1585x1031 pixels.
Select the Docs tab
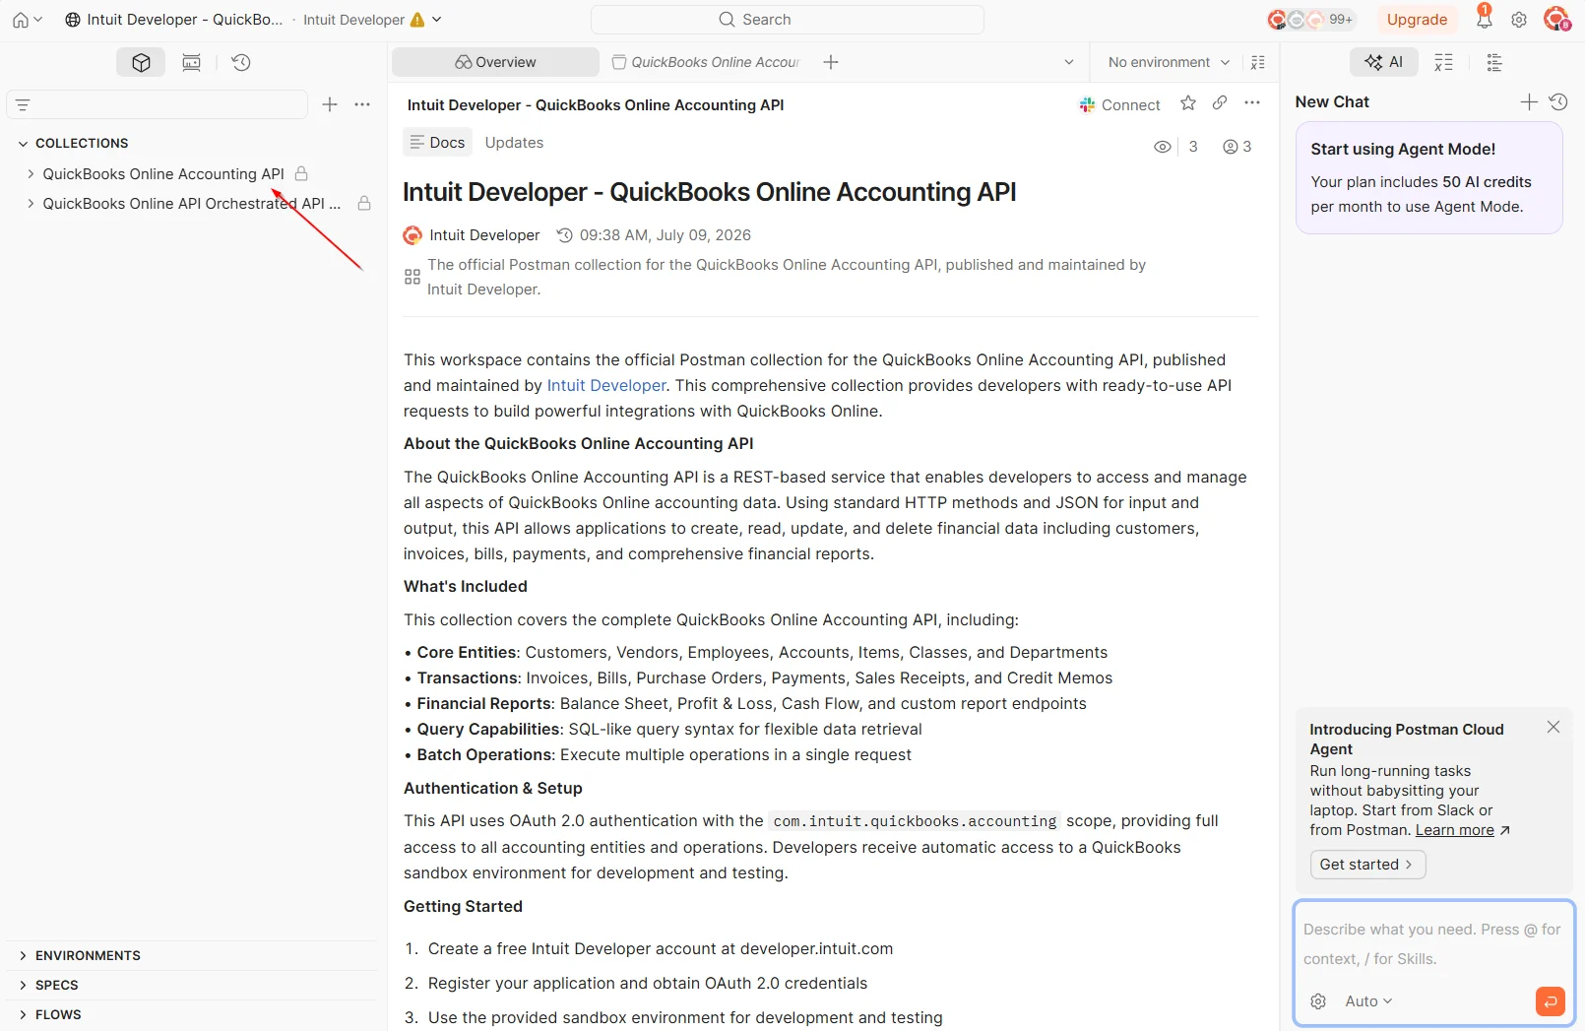437,143
